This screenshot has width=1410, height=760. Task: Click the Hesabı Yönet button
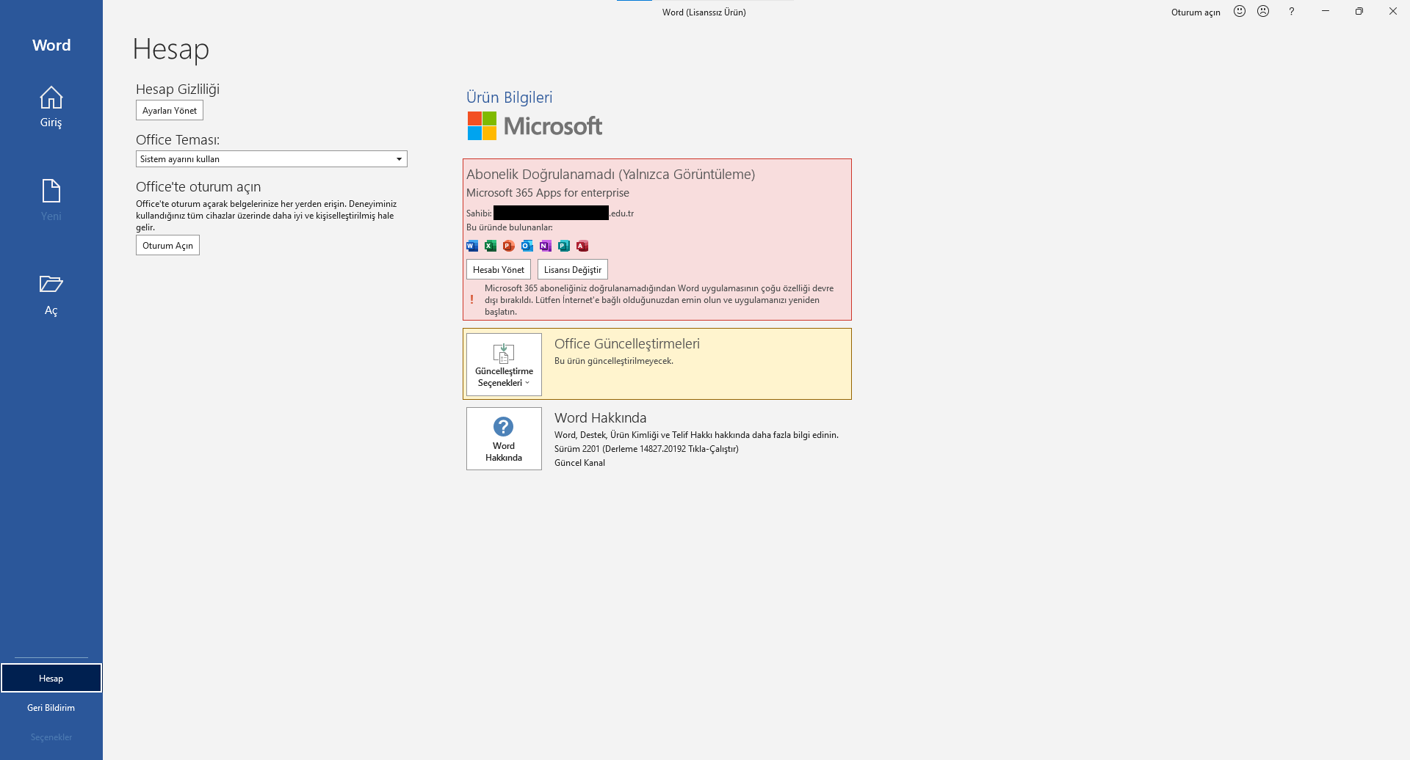point(499,269)
